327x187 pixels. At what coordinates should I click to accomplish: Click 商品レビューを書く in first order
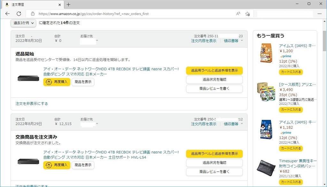click(214, 89)
